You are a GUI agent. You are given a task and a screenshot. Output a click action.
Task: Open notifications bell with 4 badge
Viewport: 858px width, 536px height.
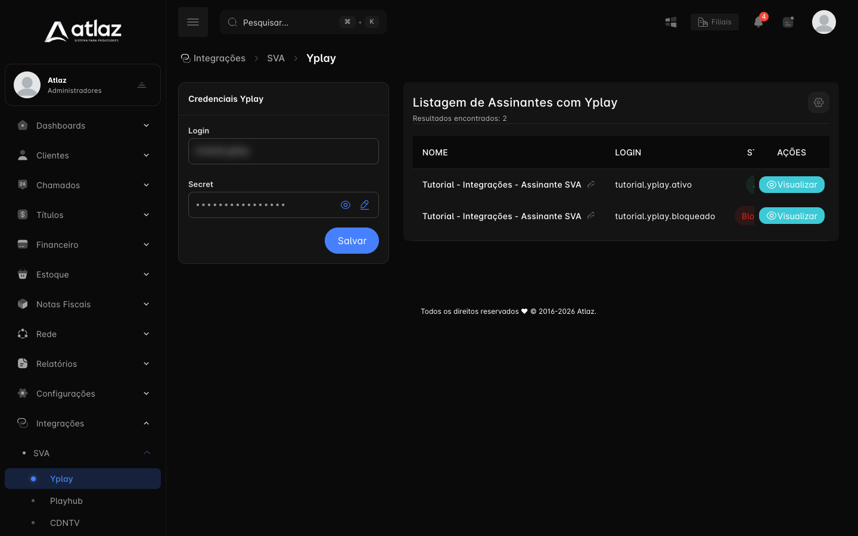pos(758,22)
